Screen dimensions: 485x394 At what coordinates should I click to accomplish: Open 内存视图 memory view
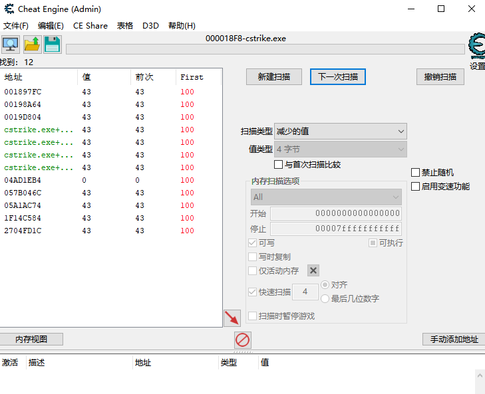click(x=31, y=340)
